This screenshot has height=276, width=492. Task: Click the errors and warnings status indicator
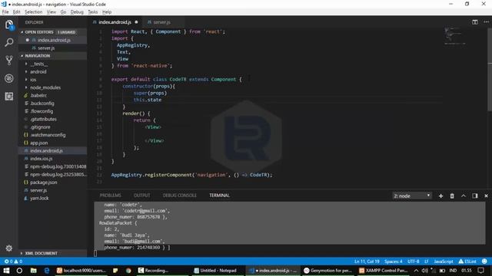(13, 261)
